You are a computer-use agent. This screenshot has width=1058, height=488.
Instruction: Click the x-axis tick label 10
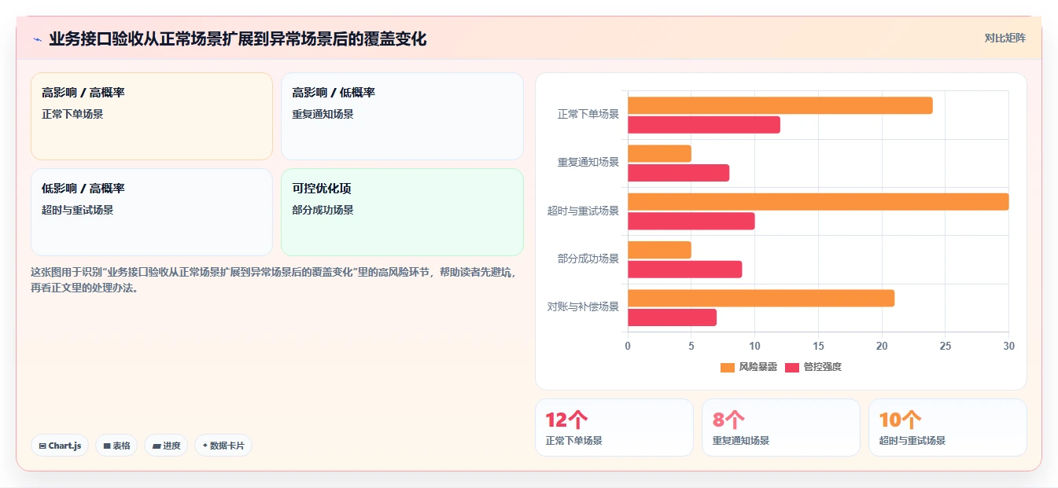coord(755,346)
